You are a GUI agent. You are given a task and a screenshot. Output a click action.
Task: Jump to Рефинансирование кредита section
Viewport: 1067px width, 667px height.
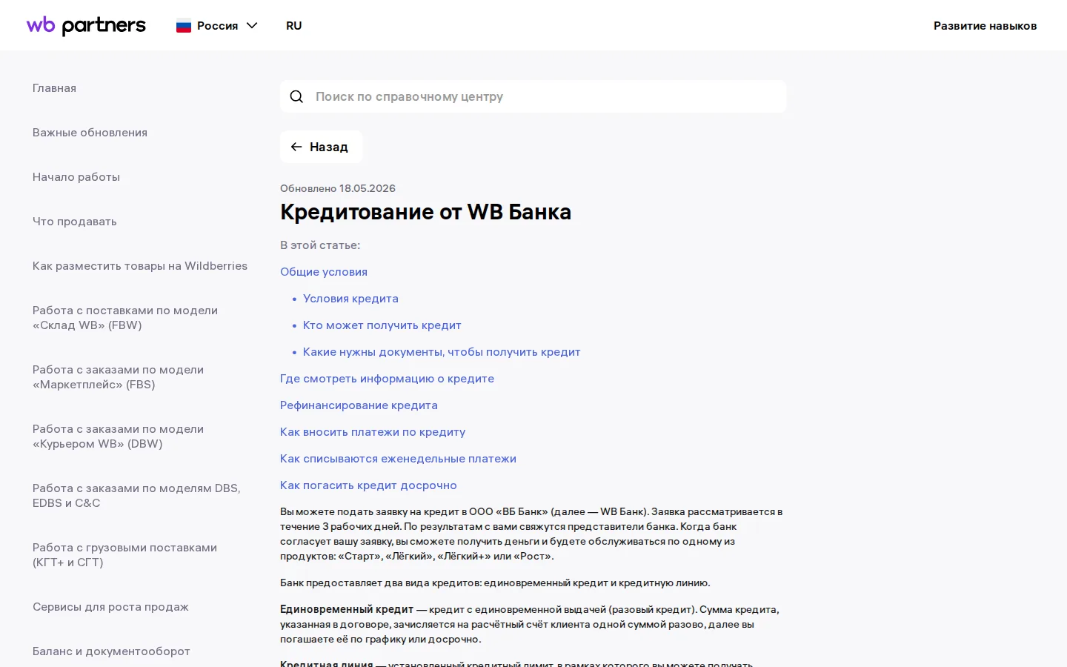(359, 405)
